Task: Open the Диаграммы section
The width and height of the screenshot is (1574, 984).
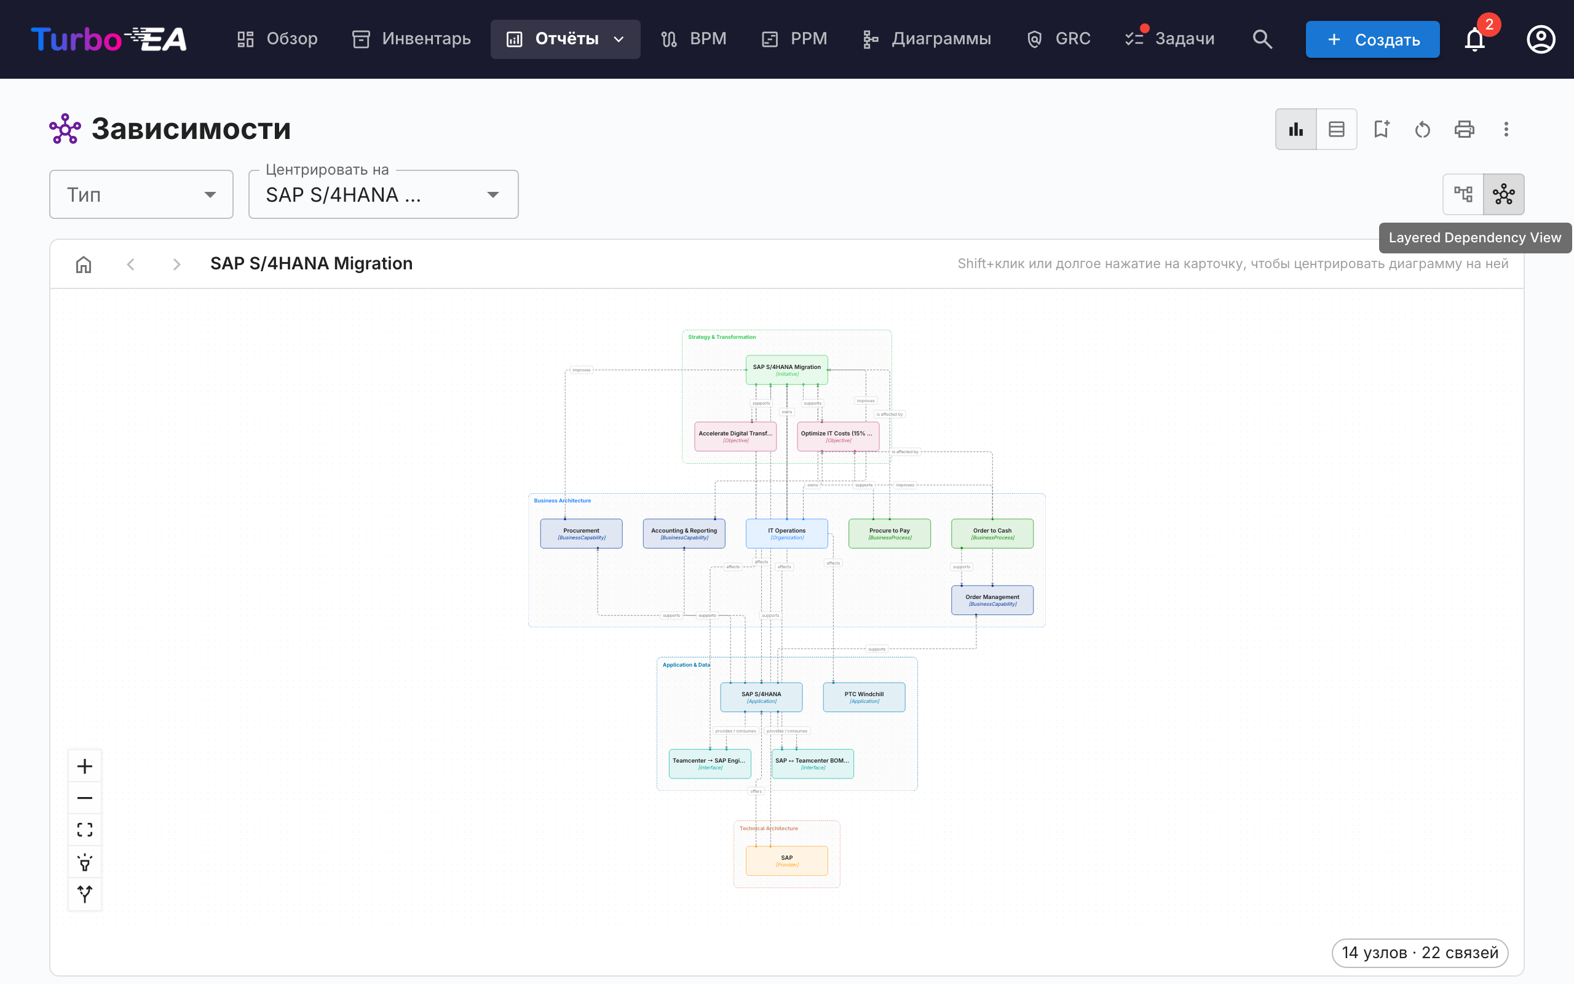Action: 927,39
